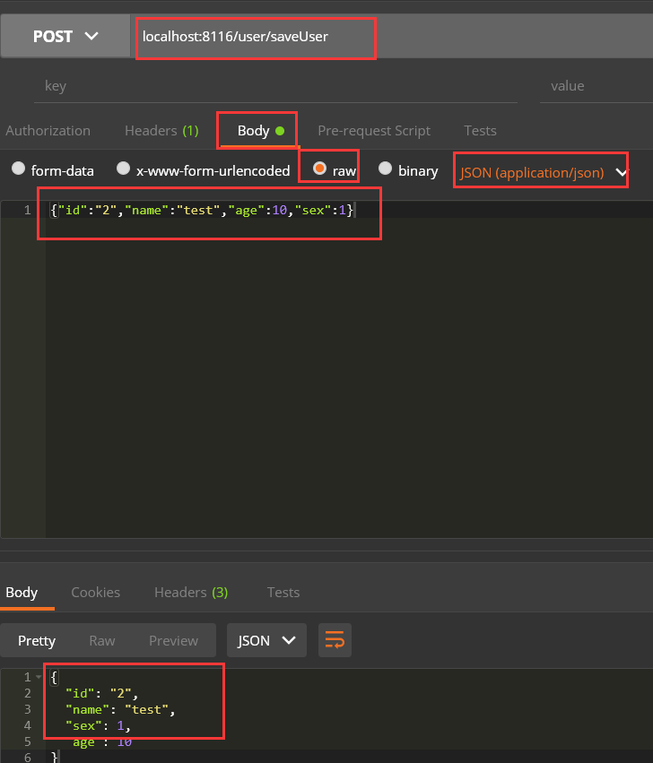653x763 pixels.
Task: Open the response Headers (3) tab
Action: [191, 593]
